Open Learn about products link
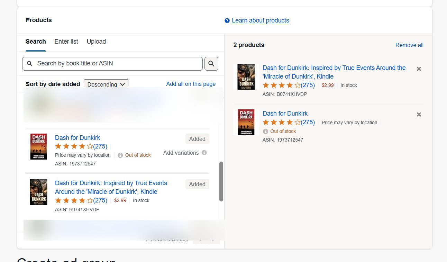 point(261,20)
